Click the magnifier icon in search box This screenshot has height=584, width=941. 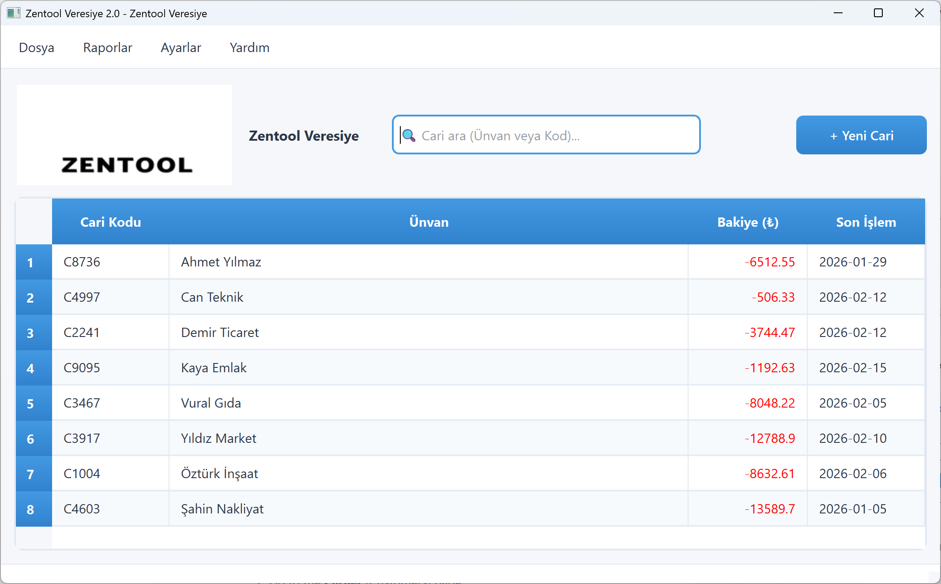point(409,135)
